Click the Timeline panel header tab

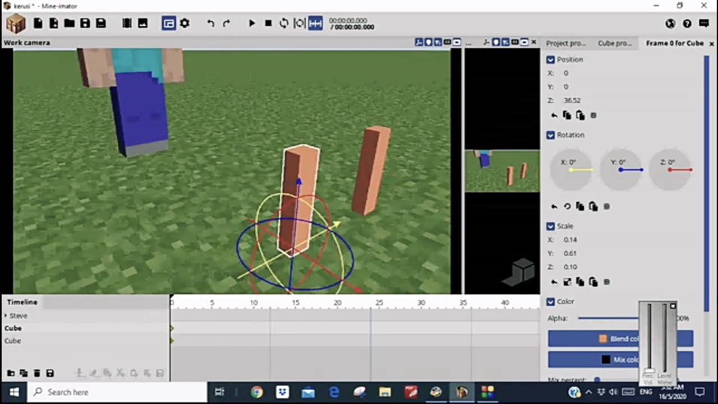pyautogui.click(x=22, y=302)
